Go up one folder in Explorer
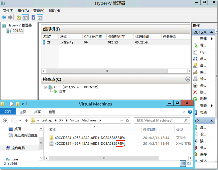 tap(26, 120)
